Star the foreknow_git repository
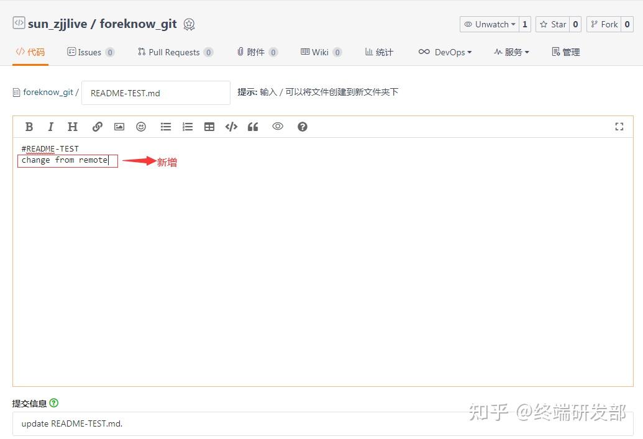This screenshot has width=643, height=439. pyautogui.click(x=554, y=24)
